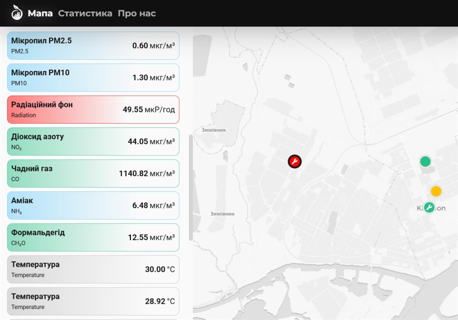Open the Мікропил PM10 card
Viewport: 458px width, 320px height.
pyautogui.click(x=93, y=78)
